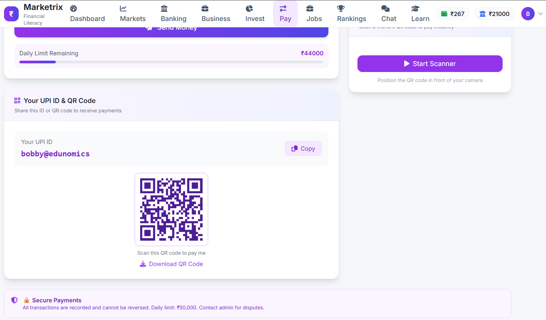The width and height of the screenshot is (546, 320).
Task: Click the bobby@edunomics UPI ID text
Action: click(x=55, y=154)
